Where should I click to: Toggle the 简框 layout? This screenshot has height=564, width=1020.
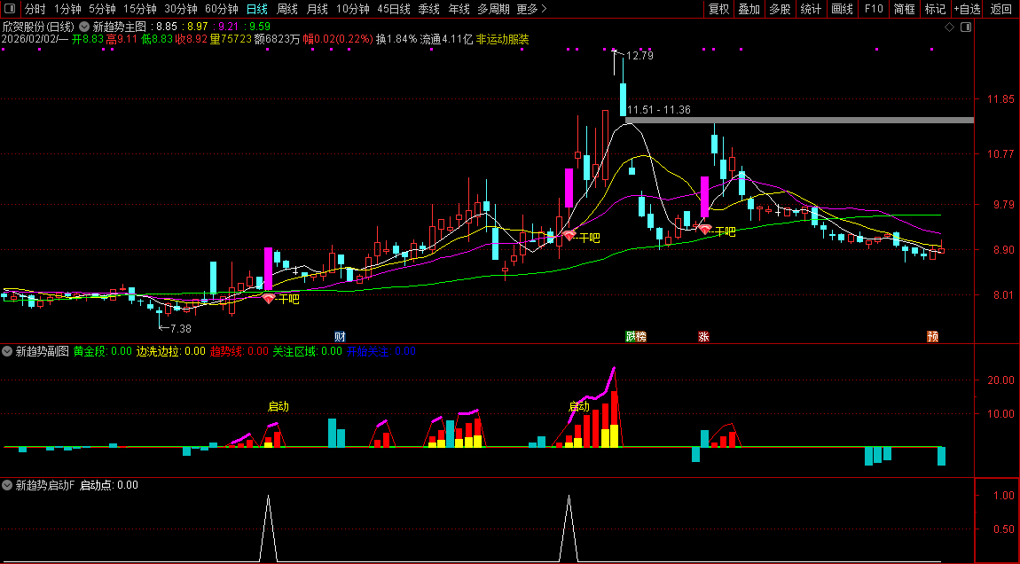tap(904, 9)
